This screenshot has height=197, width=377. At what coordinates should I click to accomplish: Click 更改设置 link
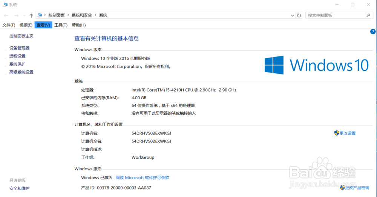(x=348, y=133)
